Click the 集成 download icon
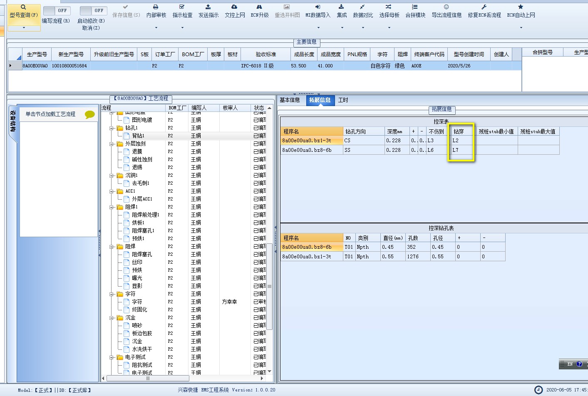The height and width of the screenshot is (396, 588). [x=341, y=7]
